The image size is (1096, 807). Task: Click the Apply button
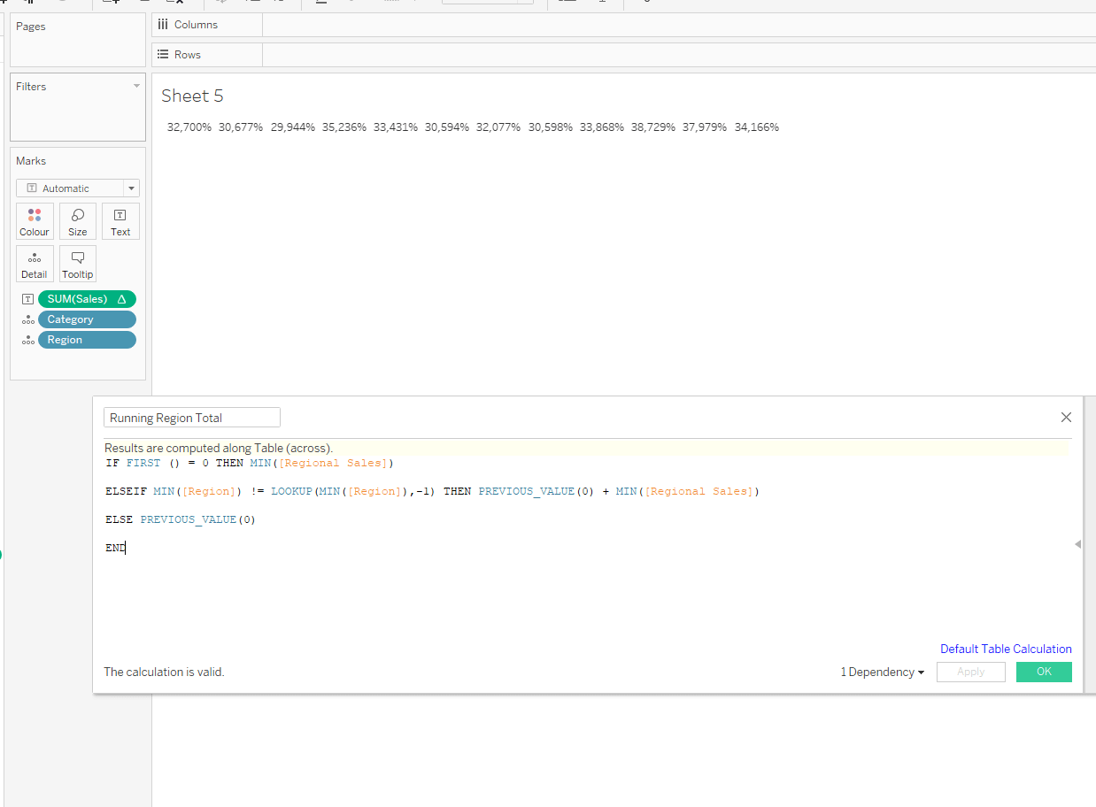pyautogui.click(x=970, y=672)
